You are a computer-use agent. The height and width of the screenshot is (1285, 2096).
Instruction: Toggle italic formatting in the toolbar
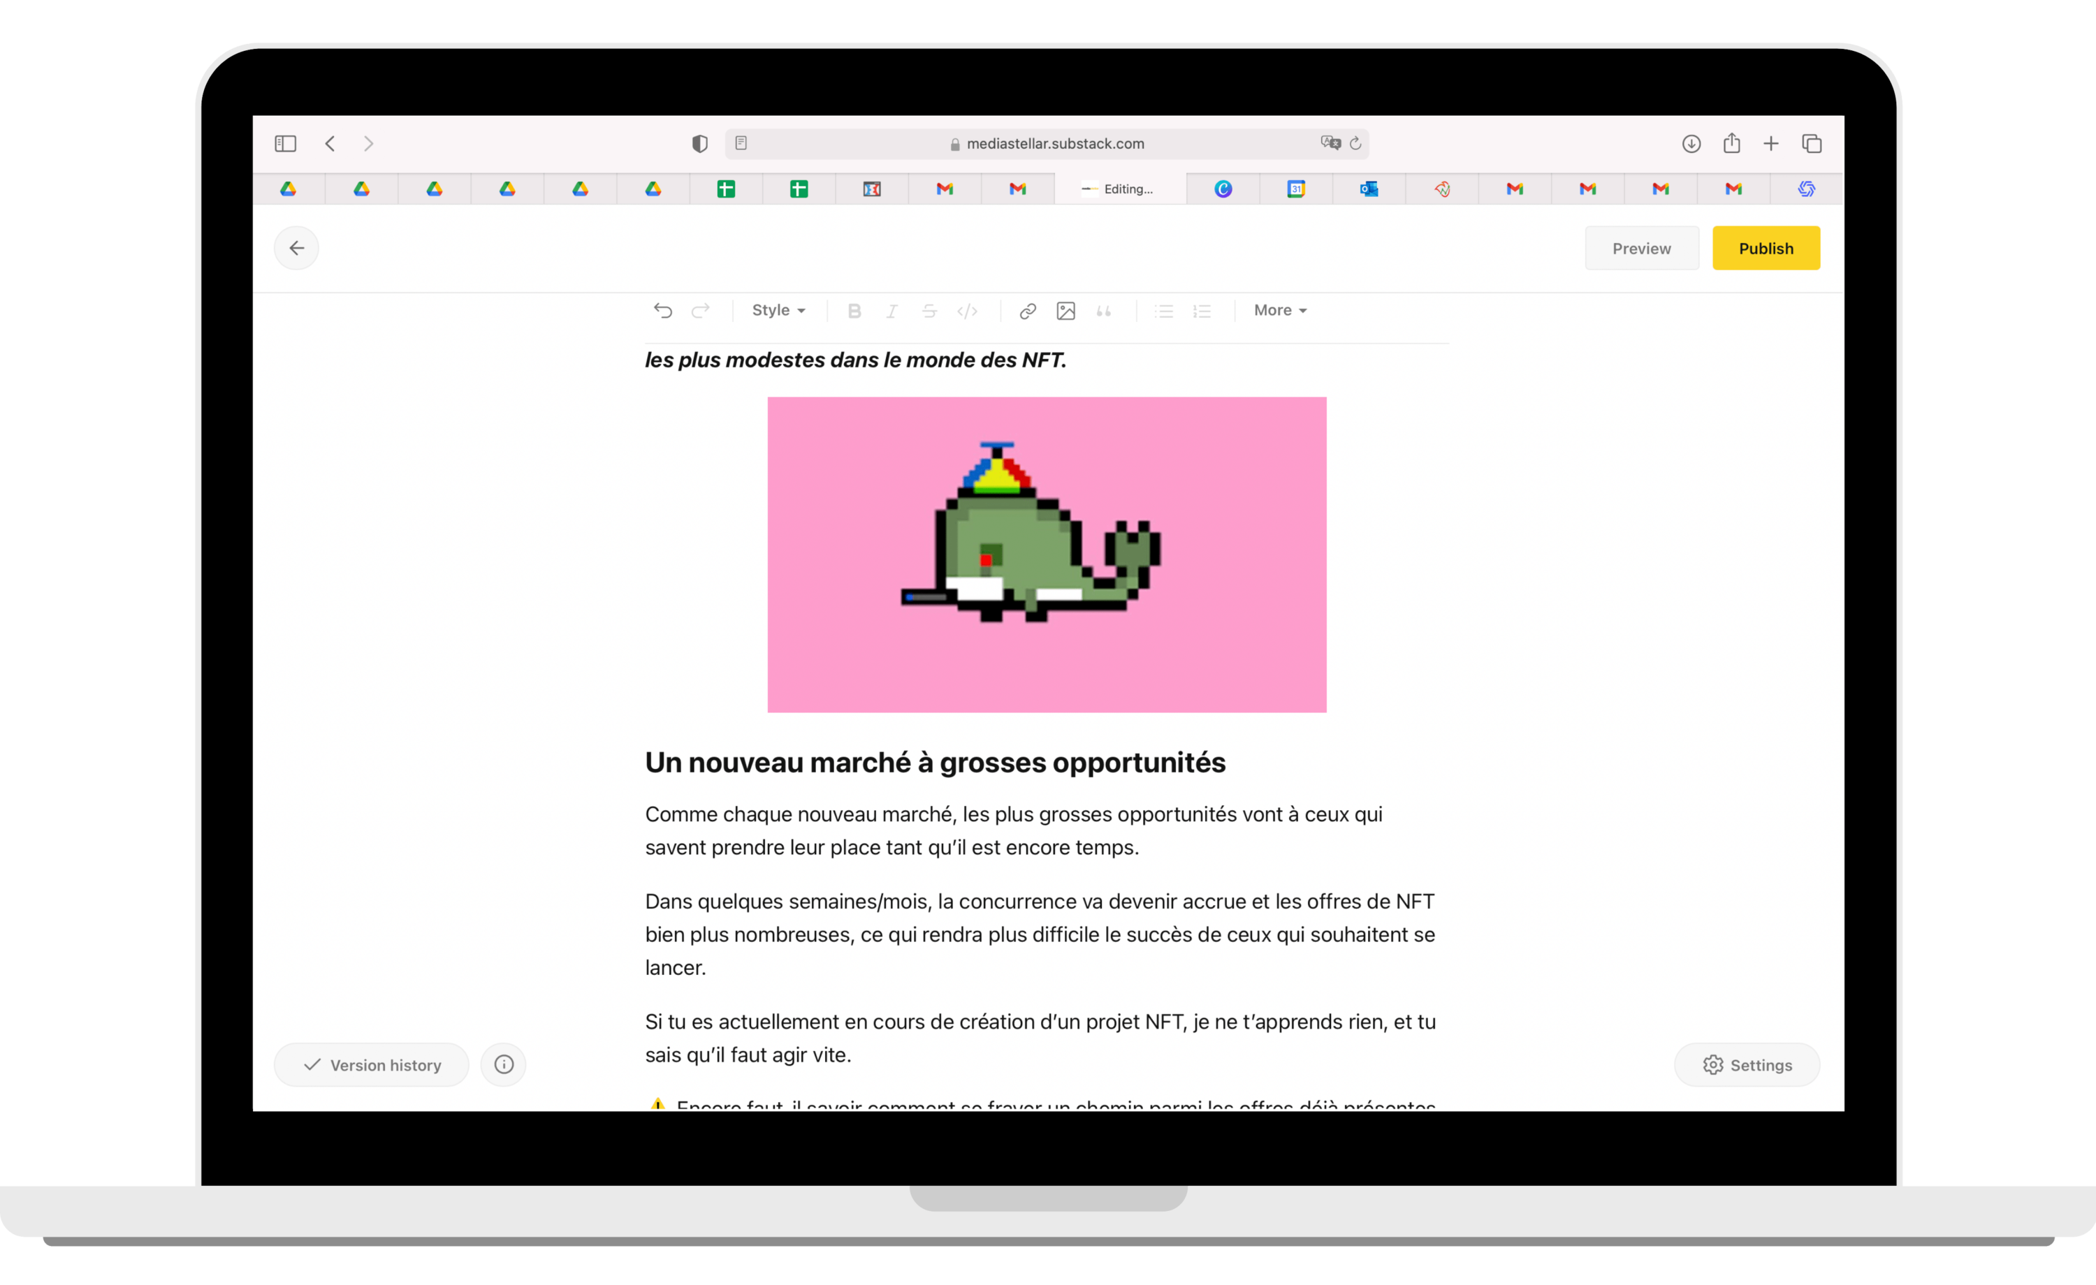click(x=891, y=311)
